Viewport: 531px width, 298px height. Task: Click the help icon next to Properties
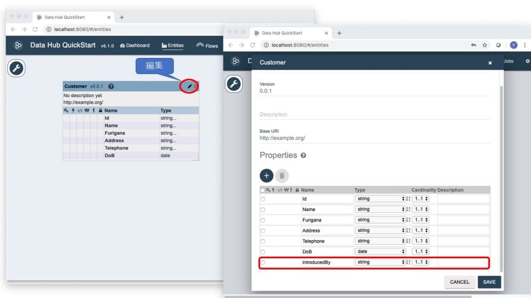(x=303, y=155)
